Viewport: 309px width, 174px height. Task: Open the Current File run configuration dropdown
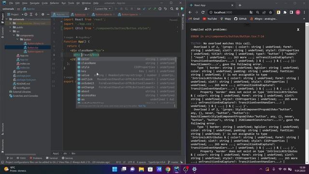point(103,9)
